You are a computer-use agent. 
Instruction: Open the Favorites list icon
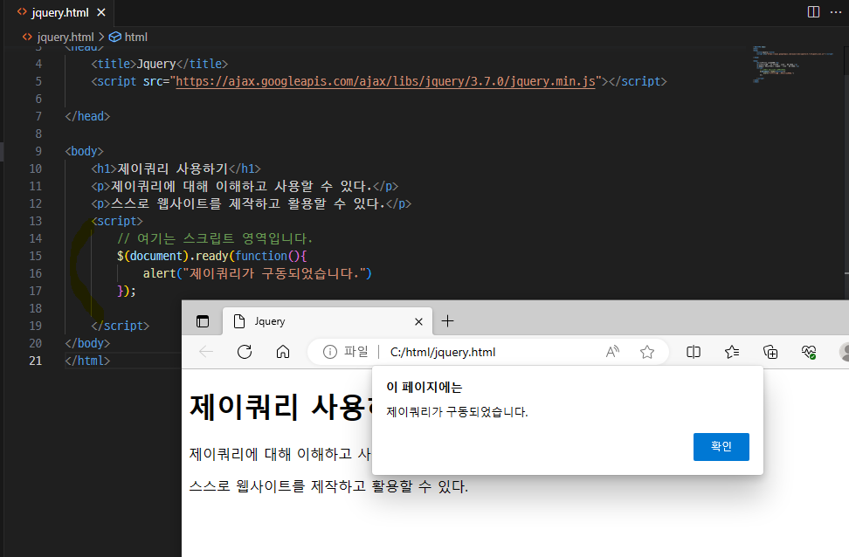point(732,352)
